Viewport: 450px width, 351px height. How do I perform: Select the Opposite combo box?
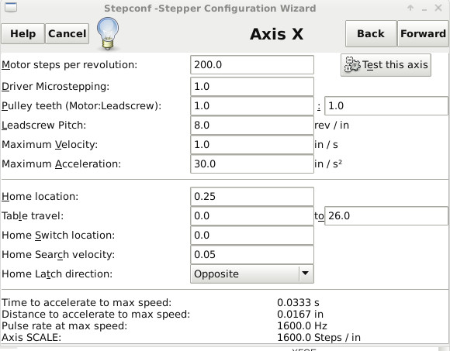pyautogui.click(x=252, y=274)
